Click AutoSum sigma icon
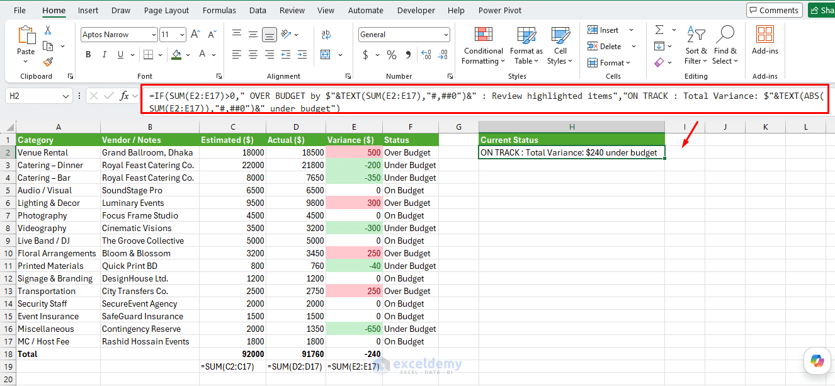835x386 pixels. 659,30
